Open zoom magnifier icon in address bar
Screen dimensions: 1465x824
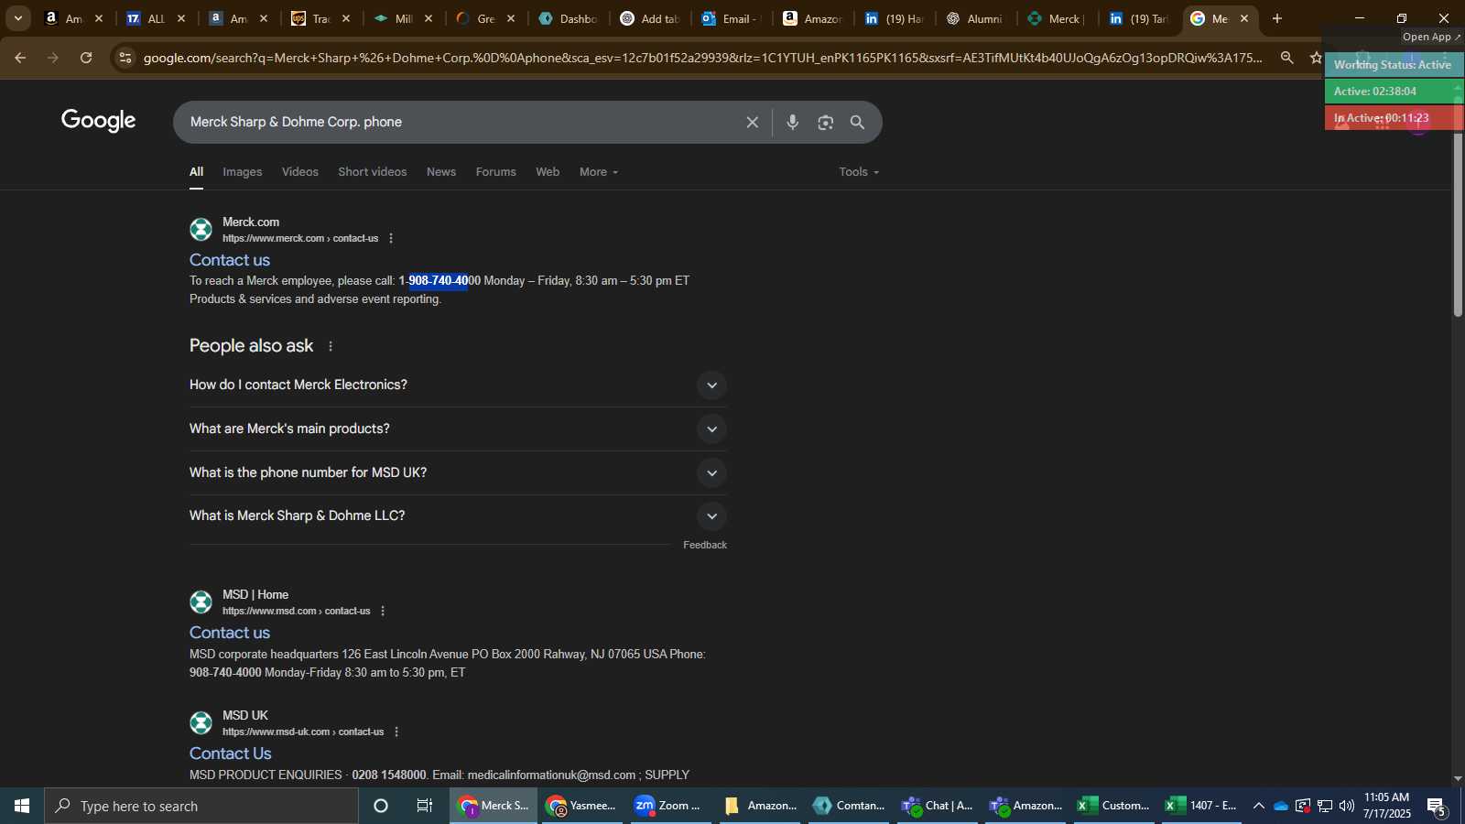click(x=1287, y=58)
